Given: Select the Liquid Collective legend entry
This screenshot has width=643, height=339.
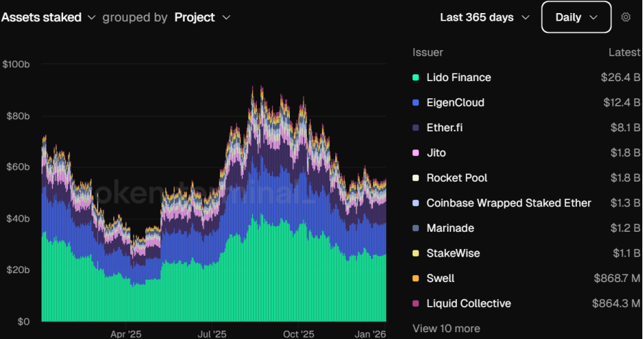Looking at the screenshot, I should [x=526, y=303].
